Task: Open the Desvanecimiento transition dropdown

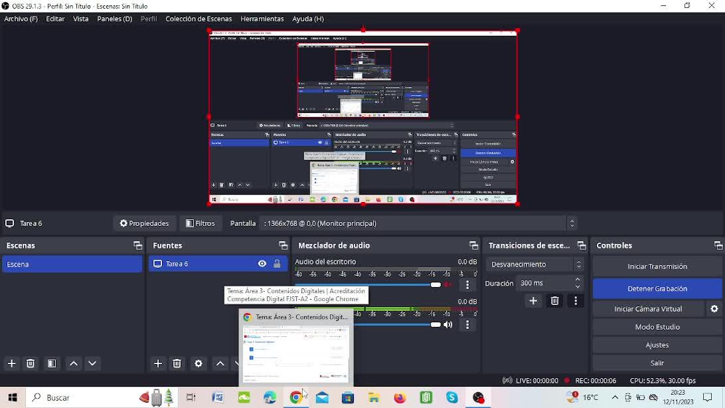Action: (535, 264)
